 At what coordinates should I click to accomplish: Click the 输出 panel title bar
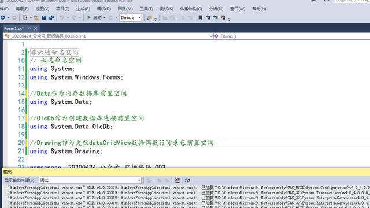[x=186, y=172]
